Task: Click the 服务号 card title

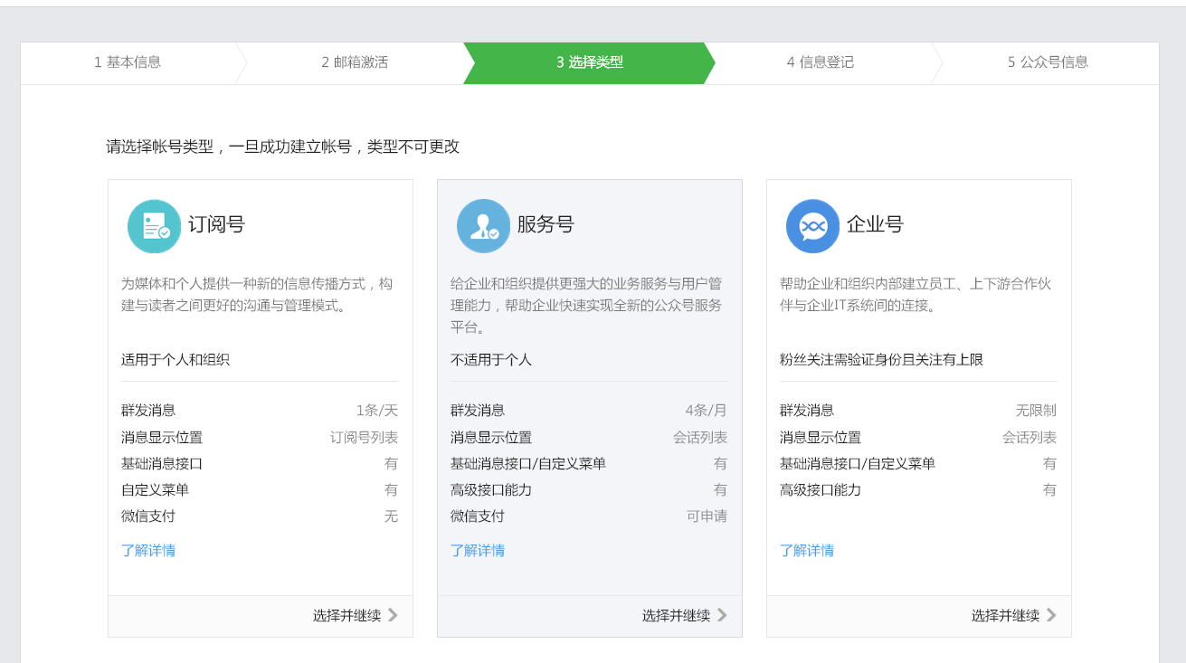Action: point(546,224)
